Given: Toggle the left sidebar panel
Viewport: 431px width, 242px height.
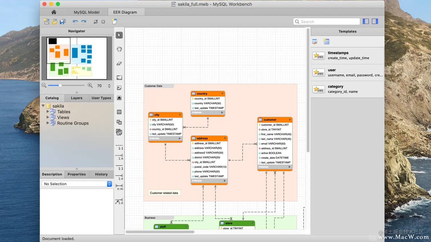Looking at the screenshot, I should coord(366,21).
